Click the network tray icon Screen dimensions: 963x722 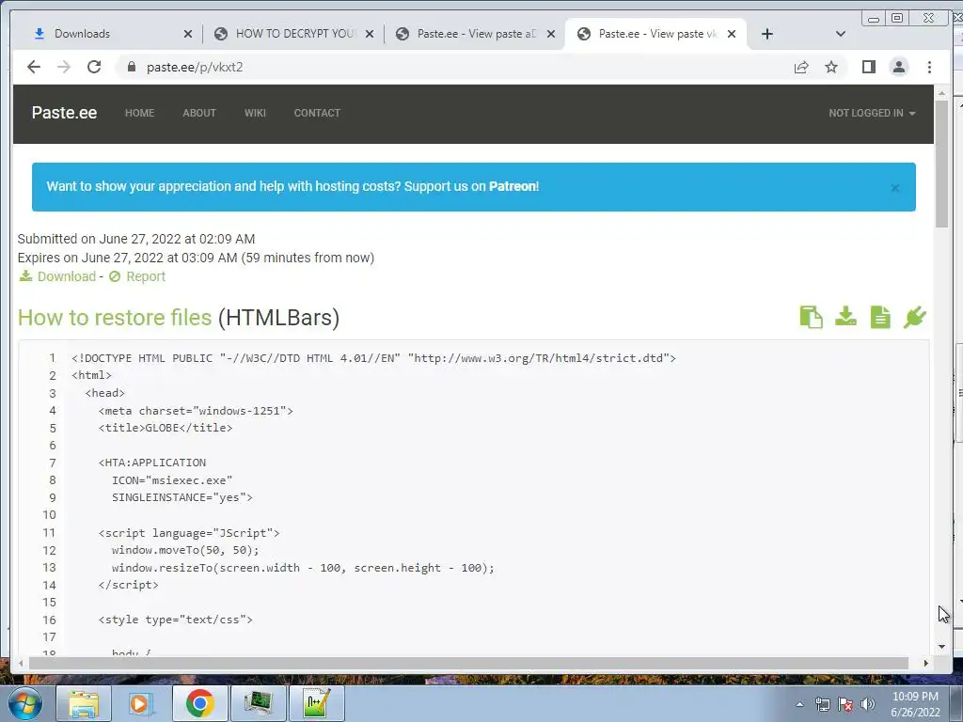pos(822,704)
